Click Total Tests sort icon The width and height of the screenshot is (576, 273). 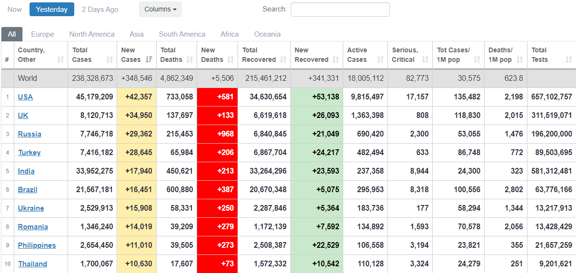(x=568, y=60)
